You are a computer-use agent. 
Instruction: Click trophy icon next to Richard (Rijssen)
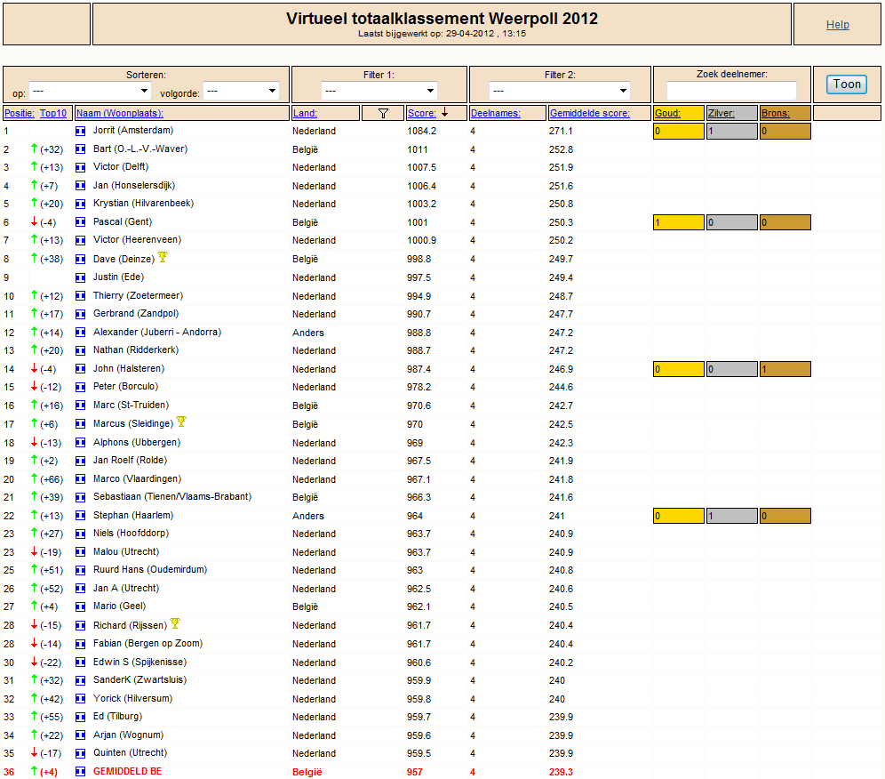click(x=175, y=623)
